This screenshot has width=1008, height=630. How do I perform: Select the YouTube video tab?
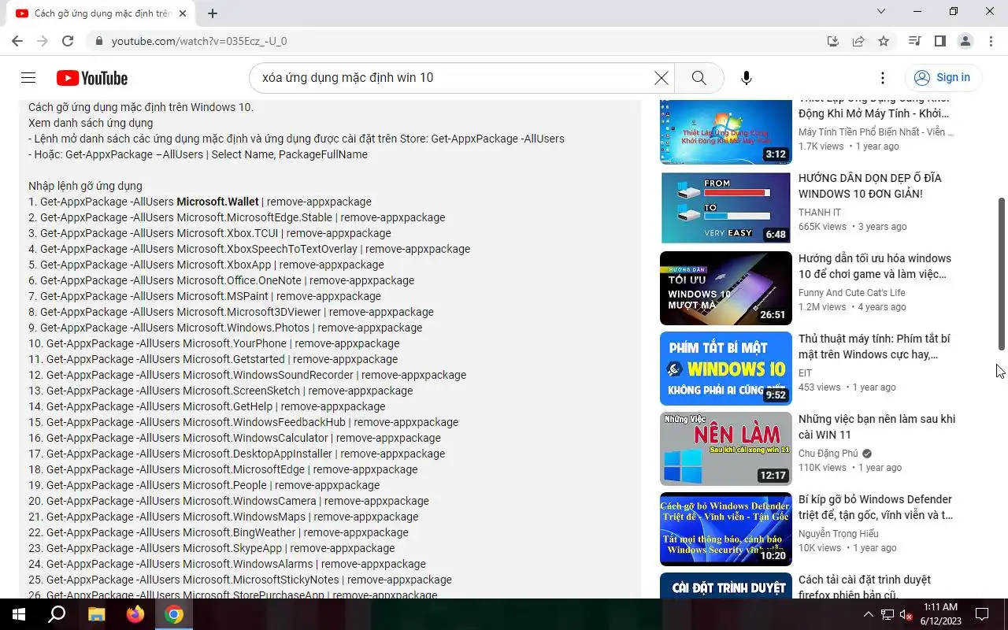(102, 13)
